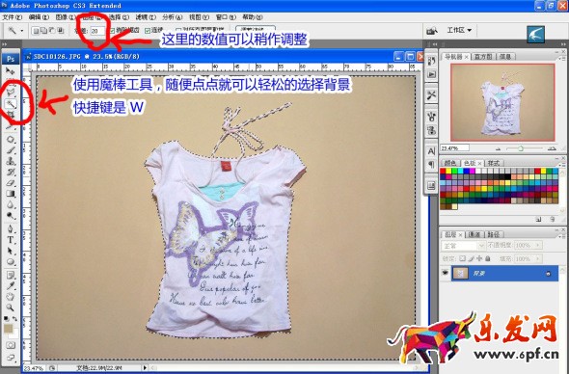569x374 pixels.
Task: Toggle lock transparent pixels in Layers
Action: pyautogui.click(x=462, y=258)
